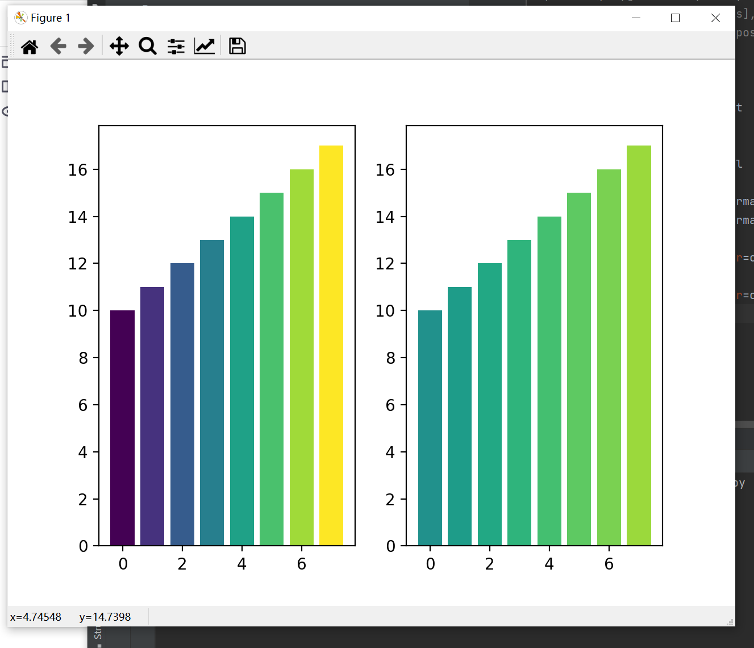754x648 pixels.
Task: Save the figure using the floppy disk icon
Action: (x=236, y=46)
